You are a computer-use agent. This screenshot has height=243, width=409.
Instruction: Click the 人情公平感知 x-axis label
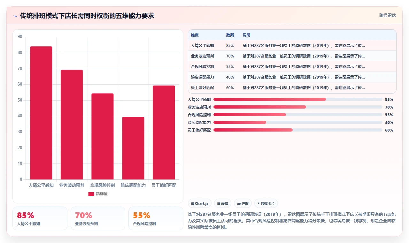[41, 185]
